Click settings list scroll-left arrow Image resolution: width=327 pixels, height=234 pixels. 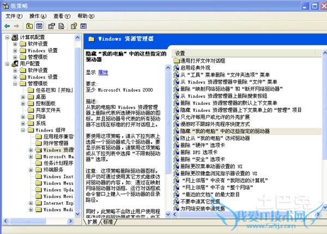tap(175, 214)
